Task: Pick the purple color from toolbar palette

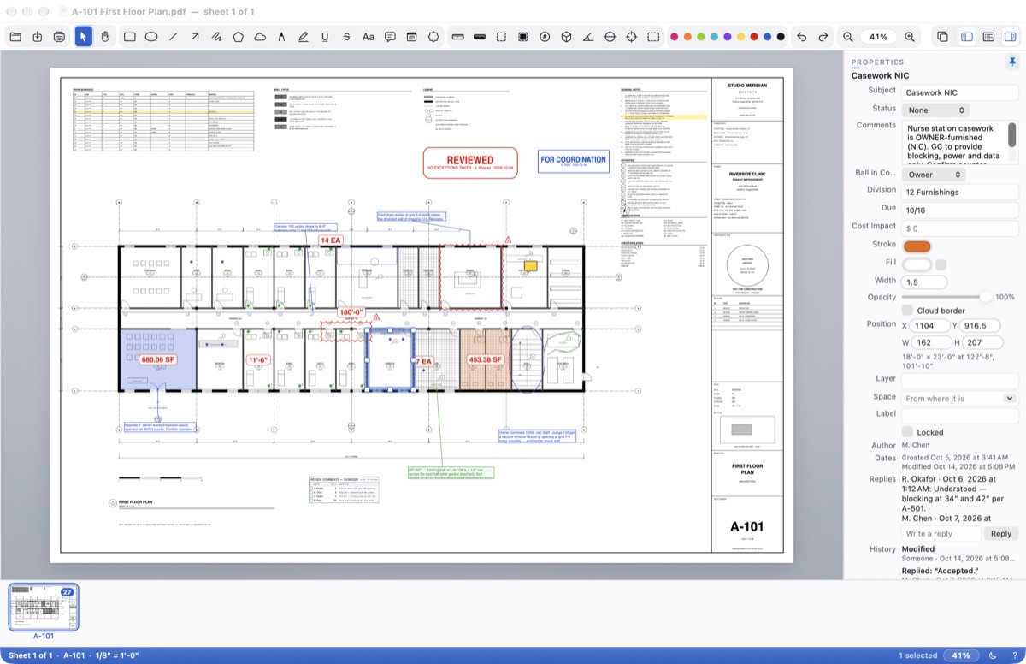Action: 727,37
